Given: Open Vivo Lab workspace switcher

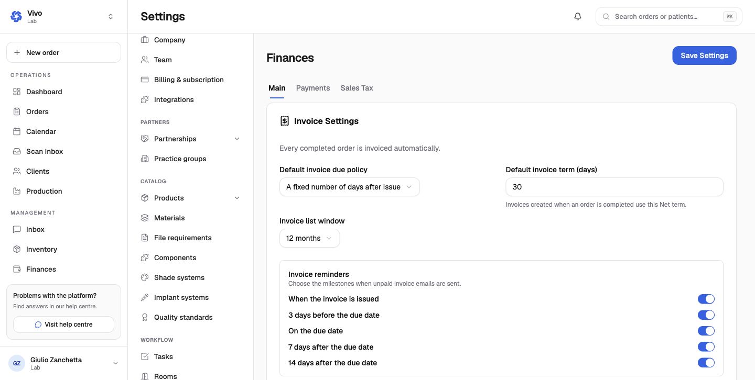Looking at the screenshot, I should (x=63, y=17).
